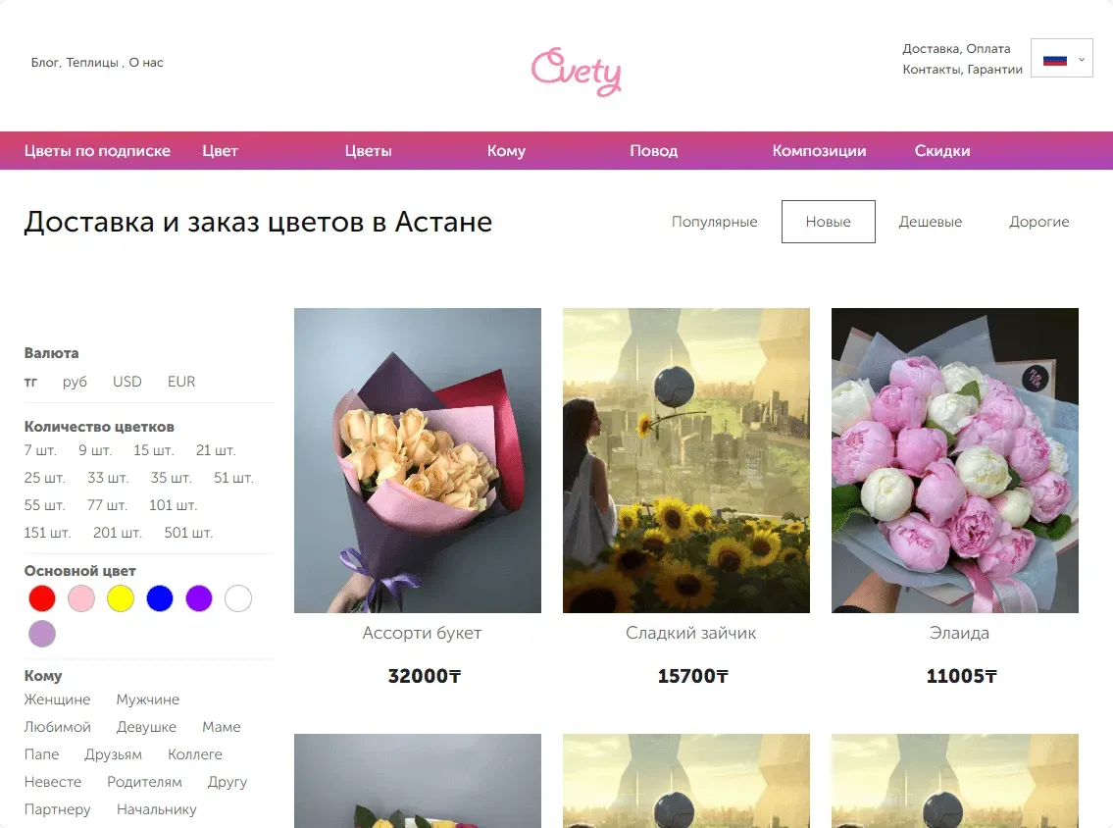The image size is (1113, 828).
Task: Select the lilac color swatch
Action: tap(42, 634)
